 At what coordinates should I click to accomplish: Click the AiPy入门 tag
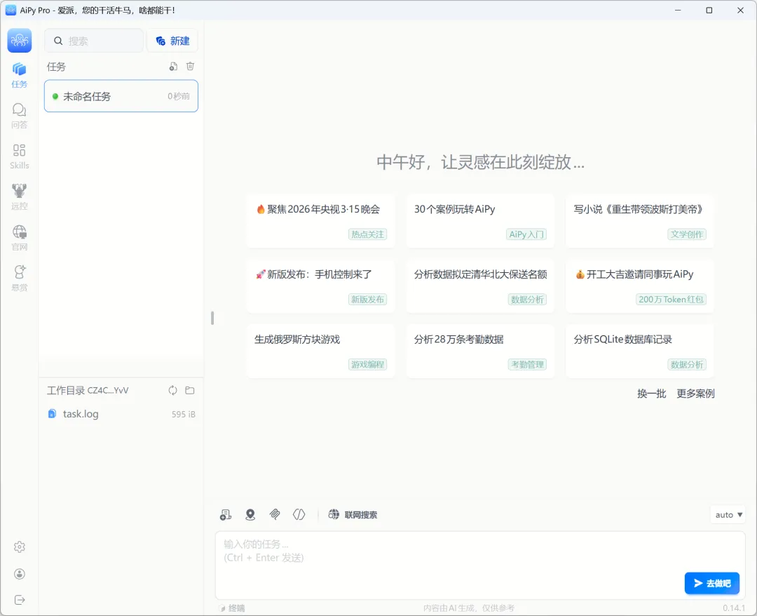coord(526,234)
